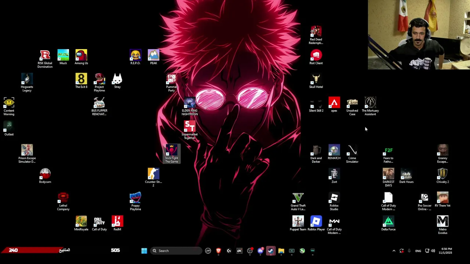The width and height of the screenshot is (470, 264).
Task: Open the Puppet Team shortcut
Action: click(x=298, y=224)
